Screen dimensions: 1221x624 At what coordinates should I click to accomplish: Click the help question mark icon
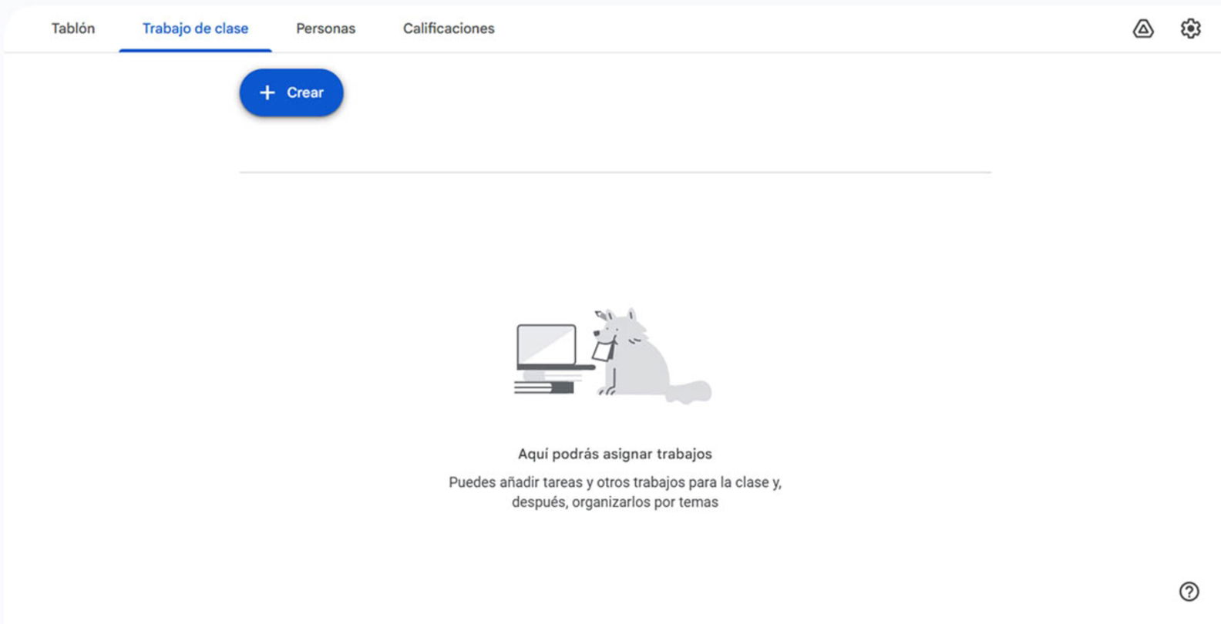tap(1189, 592)
